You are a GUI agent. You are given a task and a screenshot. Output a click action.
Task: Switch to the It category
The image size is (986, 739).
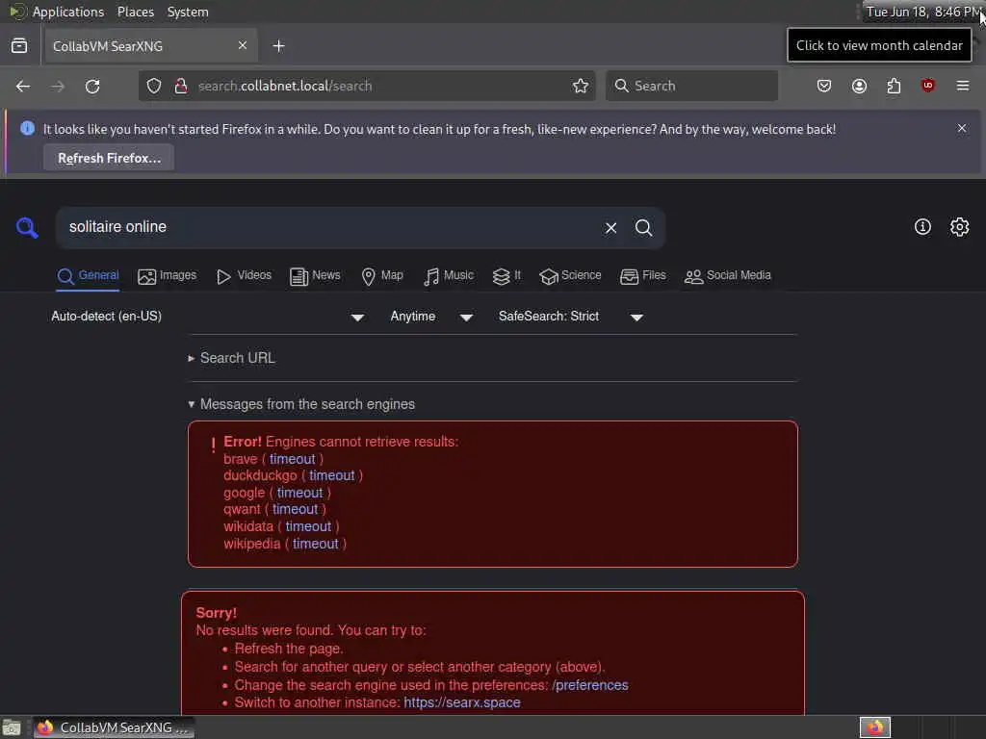tap(506, 276)
